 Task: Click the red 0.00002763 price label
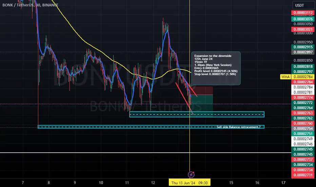click(x=303, y=113)
